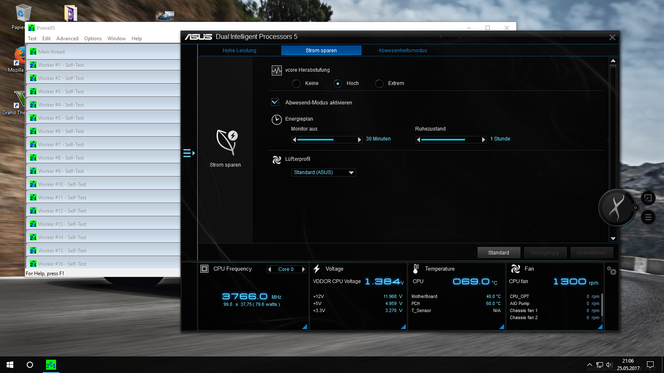Select Keine vcore Herabstufung option
Viewport: 664px width, 373px height.
click(x=296, y=84)
